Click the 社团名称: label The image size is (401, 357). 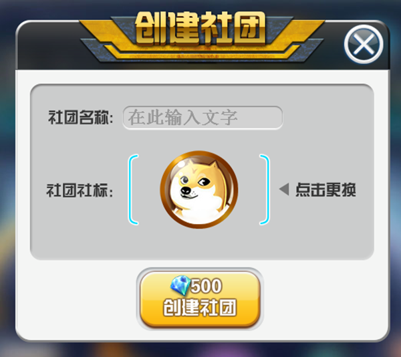click(x=81, y=118)
